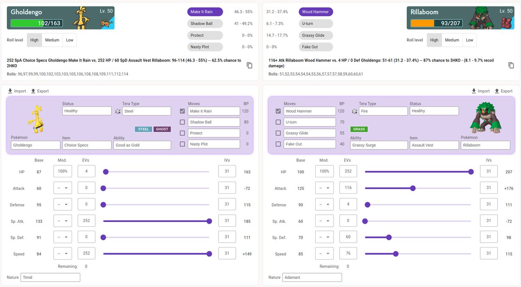Uncheck the Wood Hammer checkbox
This screenshot has height=287, width=521.
click(x=278, y=111)
